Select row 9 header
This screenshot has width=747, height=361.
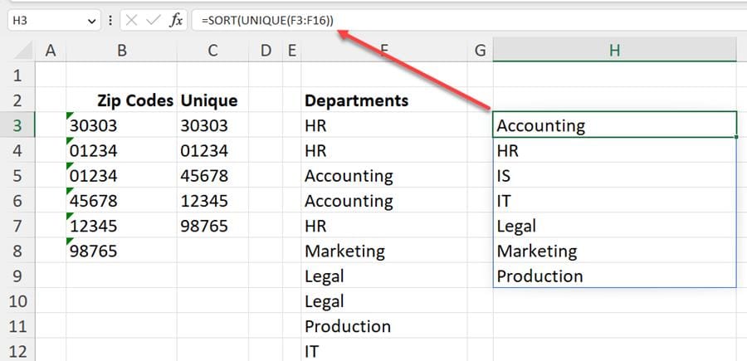17,276
